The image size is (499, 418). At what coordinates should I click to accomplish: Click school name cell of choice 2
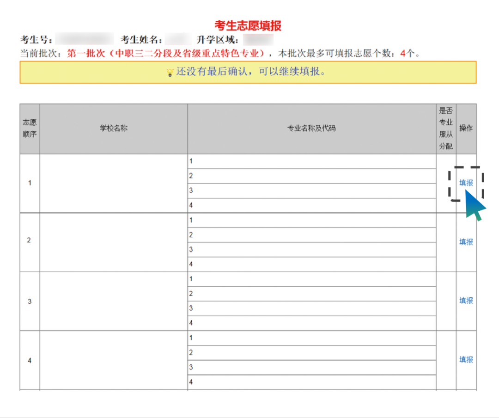coord(113,242)
